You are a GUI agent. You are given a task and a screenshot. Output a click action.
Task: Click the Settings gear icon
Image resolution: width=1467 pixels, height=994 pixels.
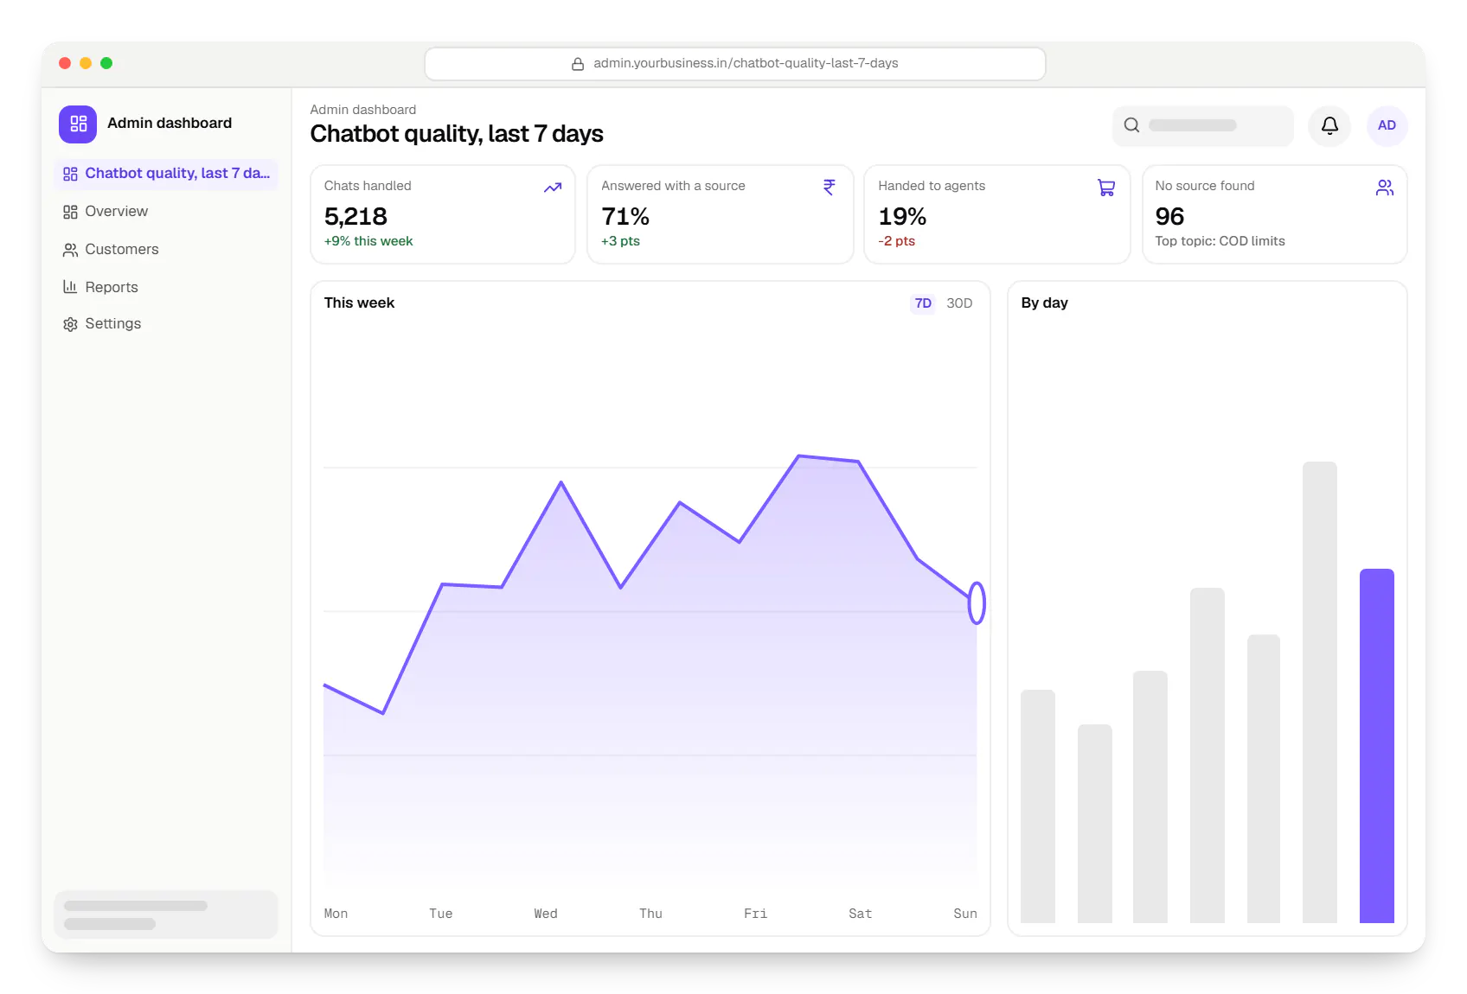[x=70, y=324]
